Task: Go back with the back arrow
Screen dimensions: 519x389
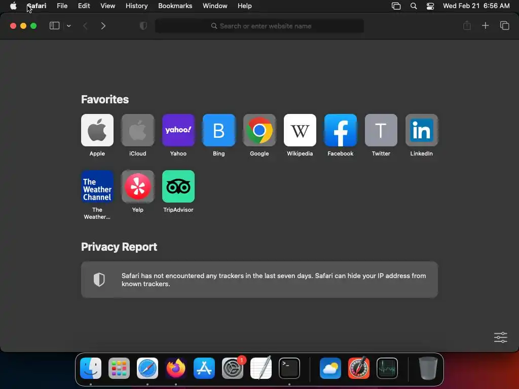Action: pyautogui.click(x=85, y=26)
